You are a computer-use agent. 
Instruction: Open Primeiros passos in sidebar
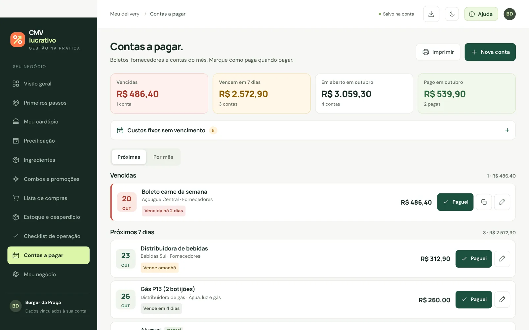[48, 103]
